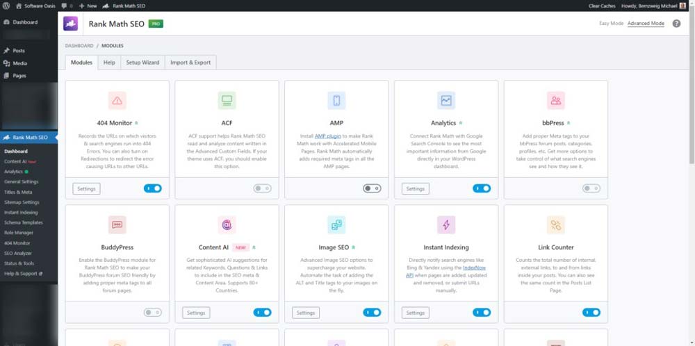Screen dimensions: 695x346
Task: Open Sitemap Settings in sidebar
Action: [22, 202]
